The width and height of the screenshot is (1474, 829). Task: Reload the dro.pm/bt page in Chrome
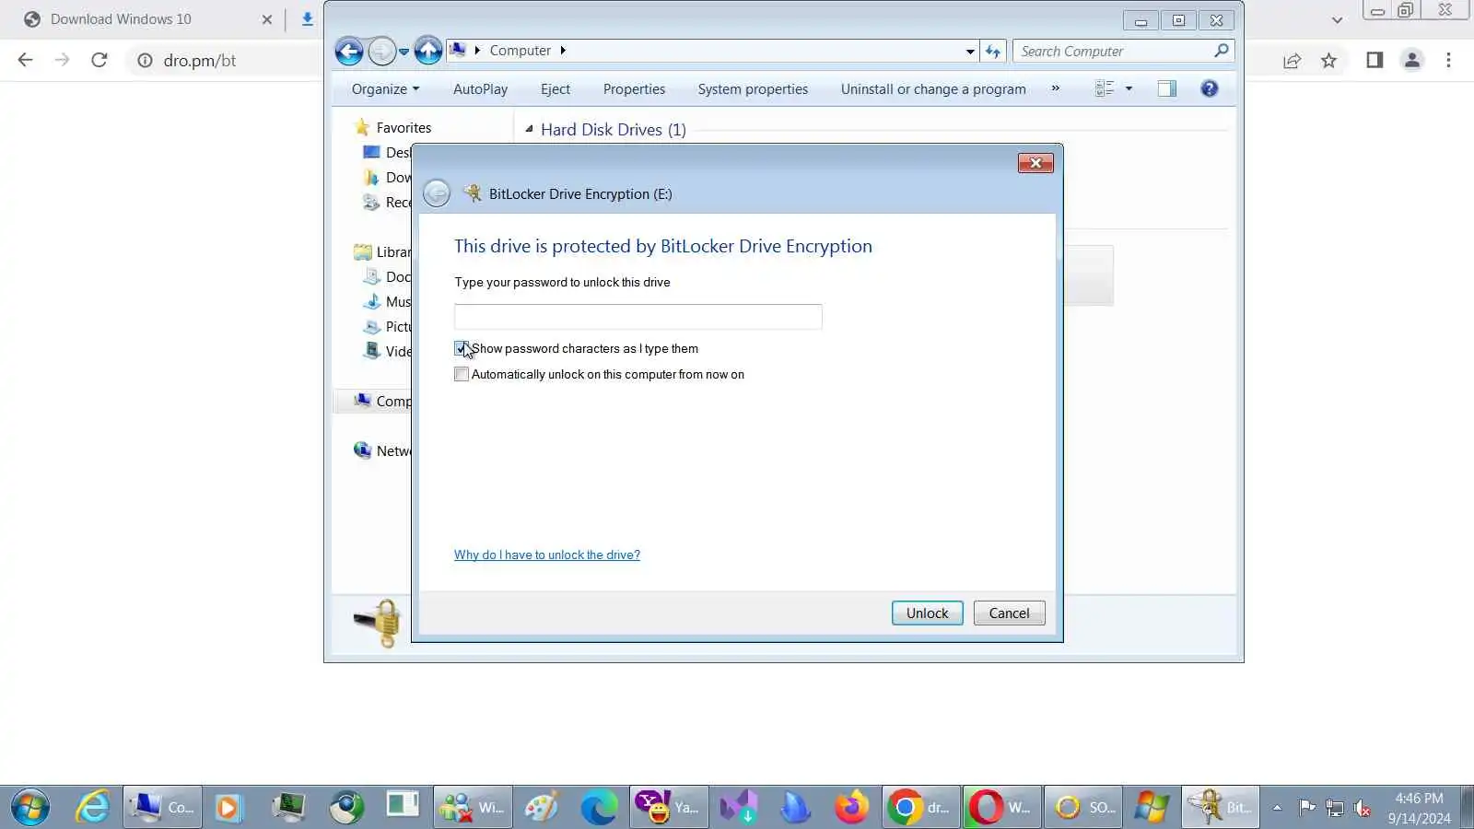pyautogui.click(x=99, y=60)
